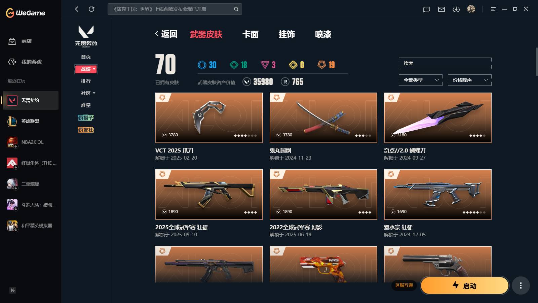Collapse the sidebar with the bottom-left icon

(x=13, y=290)
